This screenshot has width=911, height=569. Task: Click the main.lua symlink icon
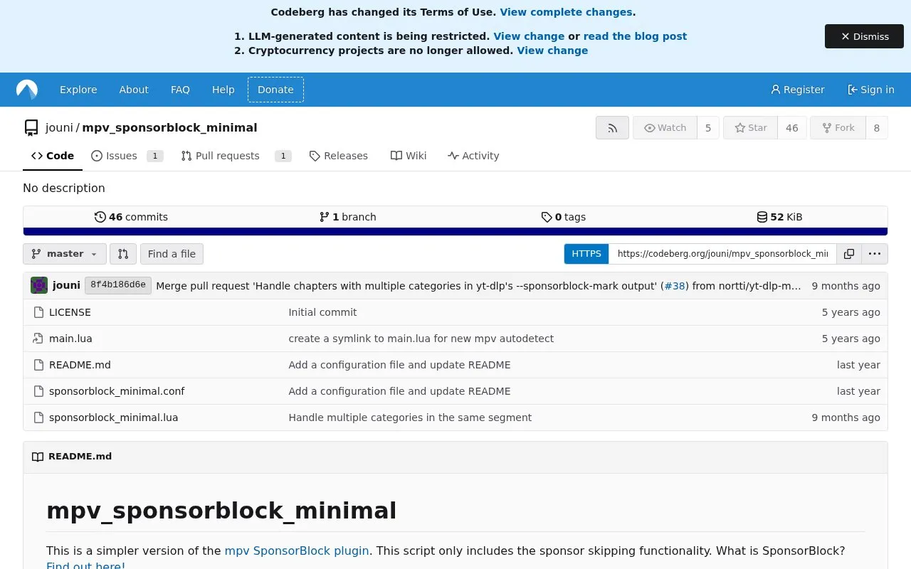point(38,339)
